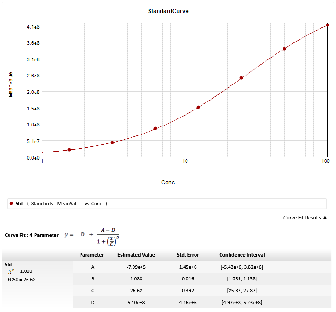Click the EC50 = 26.62 text
This screenshot has height=312, width=336.
point(22,279)
